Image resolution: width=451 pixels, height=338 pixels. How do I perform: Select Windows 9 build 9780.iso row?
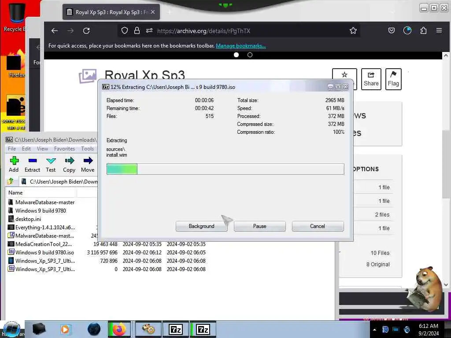[107, 252]
